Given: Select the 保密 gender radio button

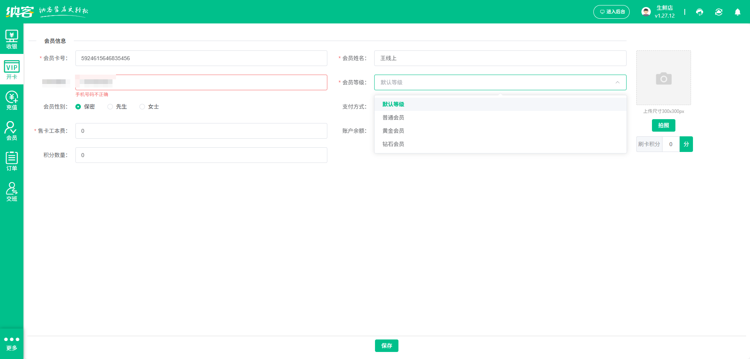Looking at the screenshot, I should point(78,107).
